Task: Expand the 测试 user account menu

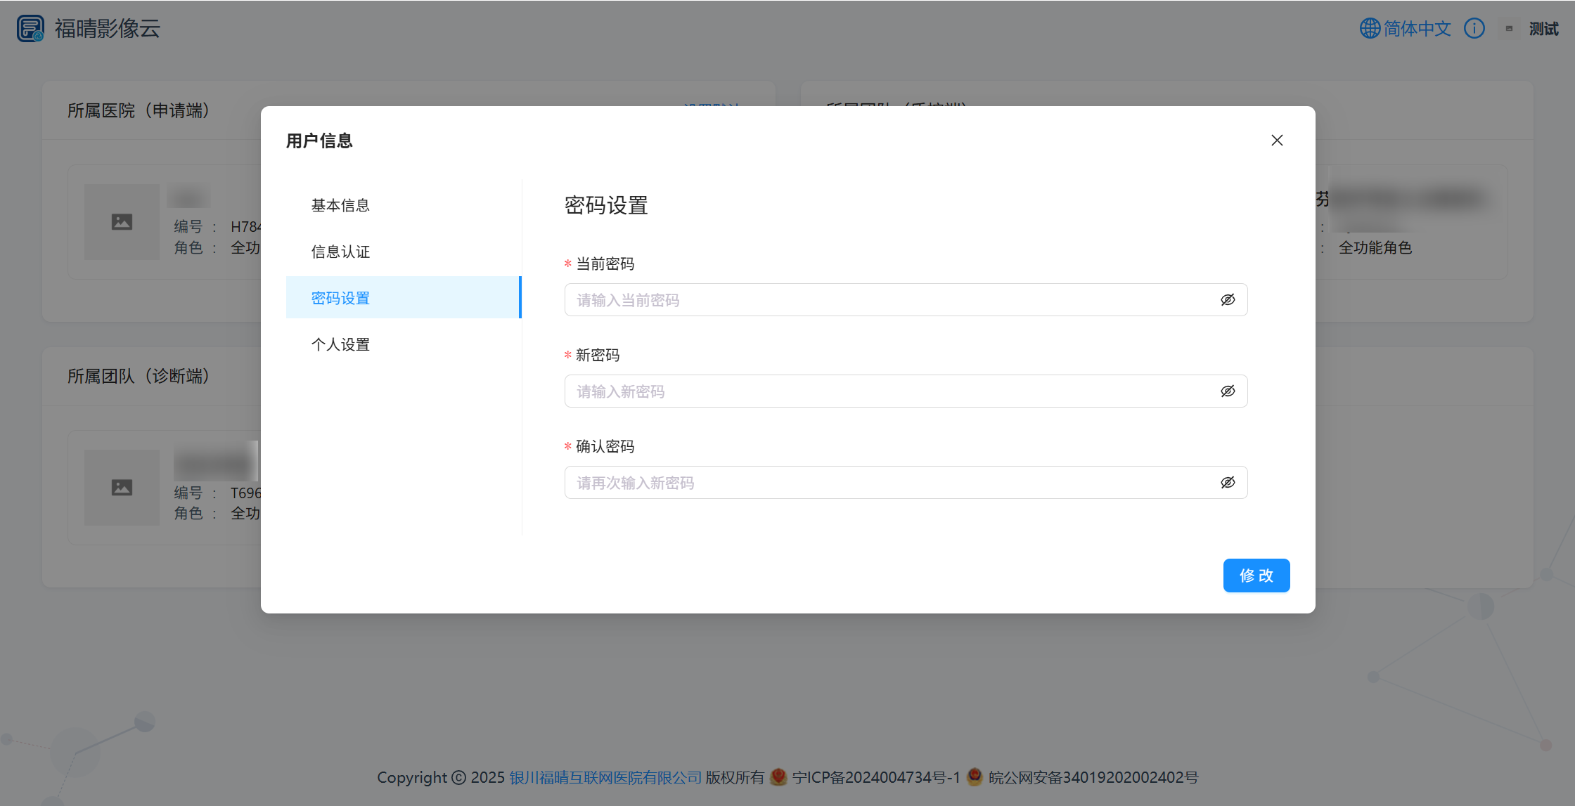Action: pos(1543,29)
